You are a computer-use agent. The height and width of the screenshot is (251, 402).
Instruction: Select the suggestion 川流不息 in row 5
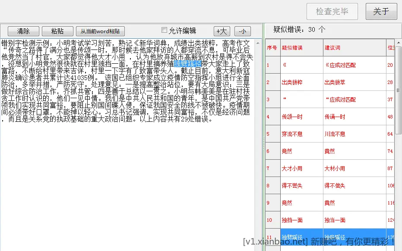point(335,134)
